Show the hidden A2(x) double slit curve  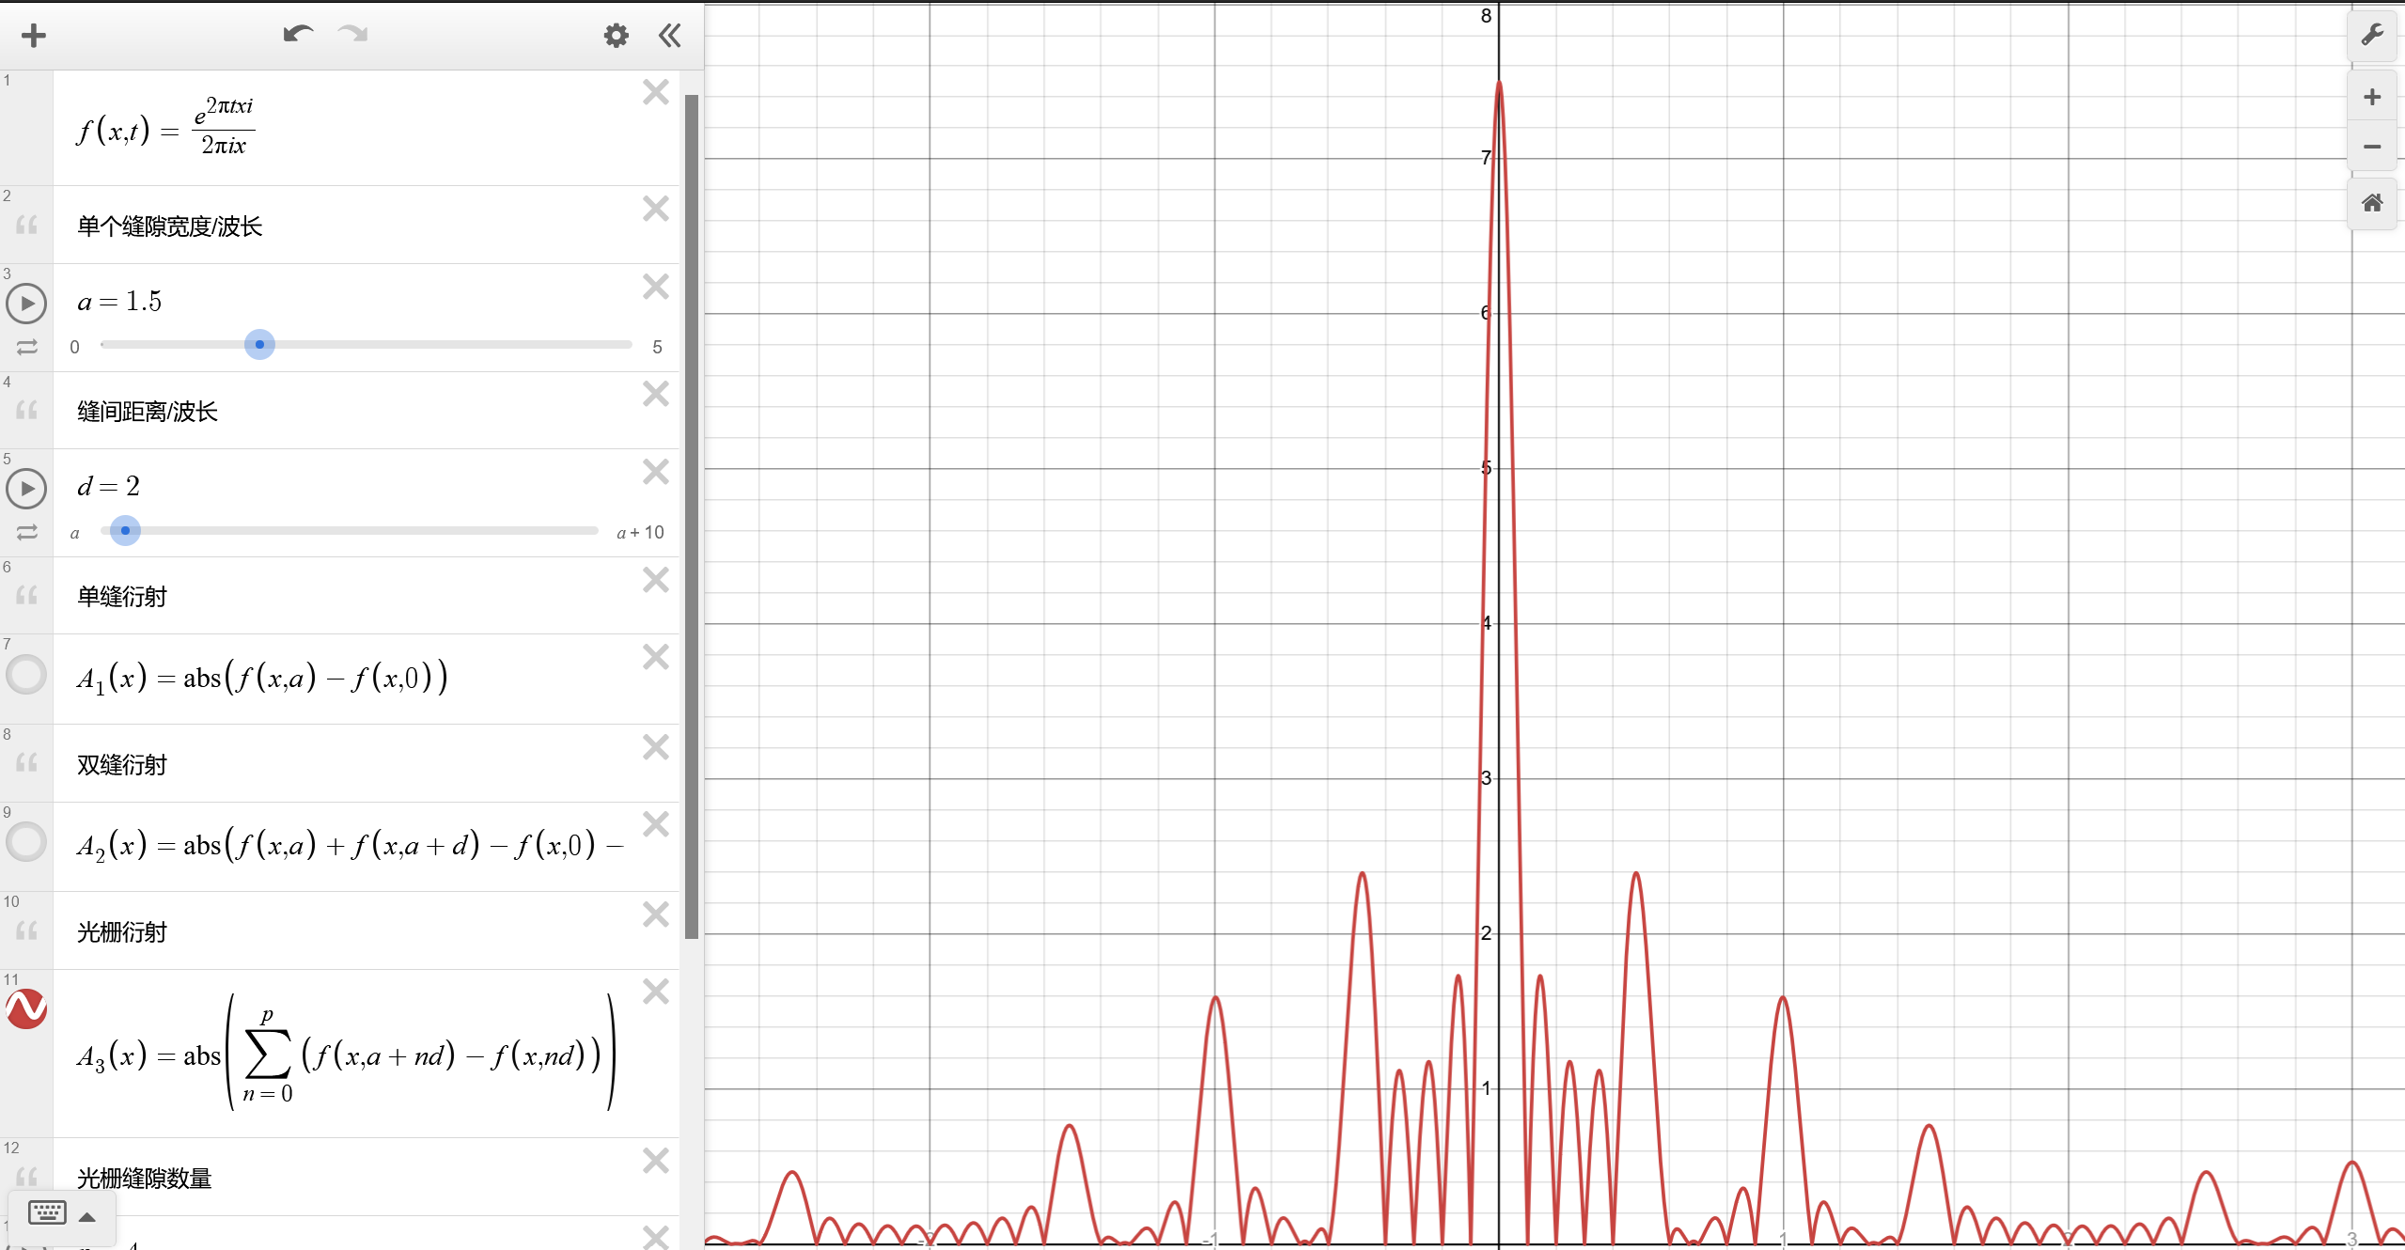(26, 842)
